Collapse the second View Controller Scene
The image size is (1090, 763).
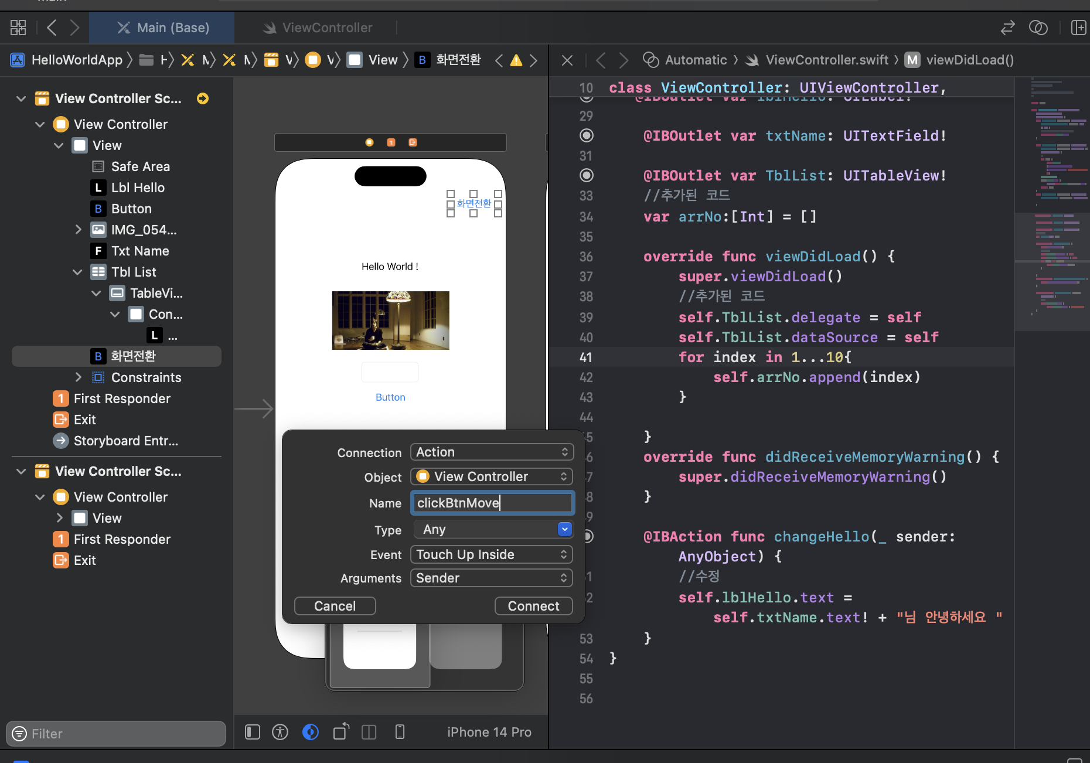[21, 471]
